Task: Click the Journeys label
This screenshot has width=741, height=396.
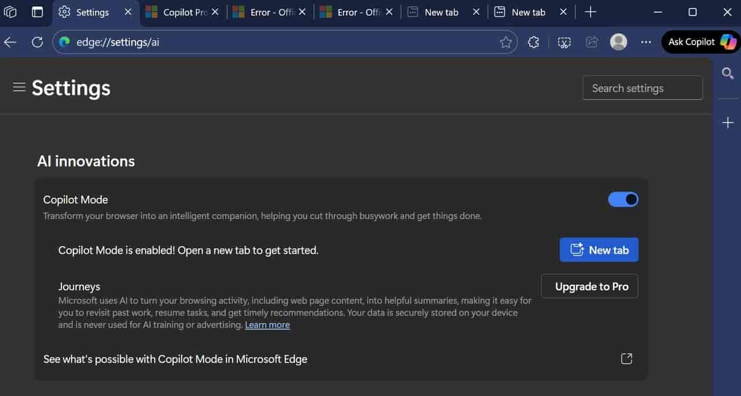Action: 79,286
